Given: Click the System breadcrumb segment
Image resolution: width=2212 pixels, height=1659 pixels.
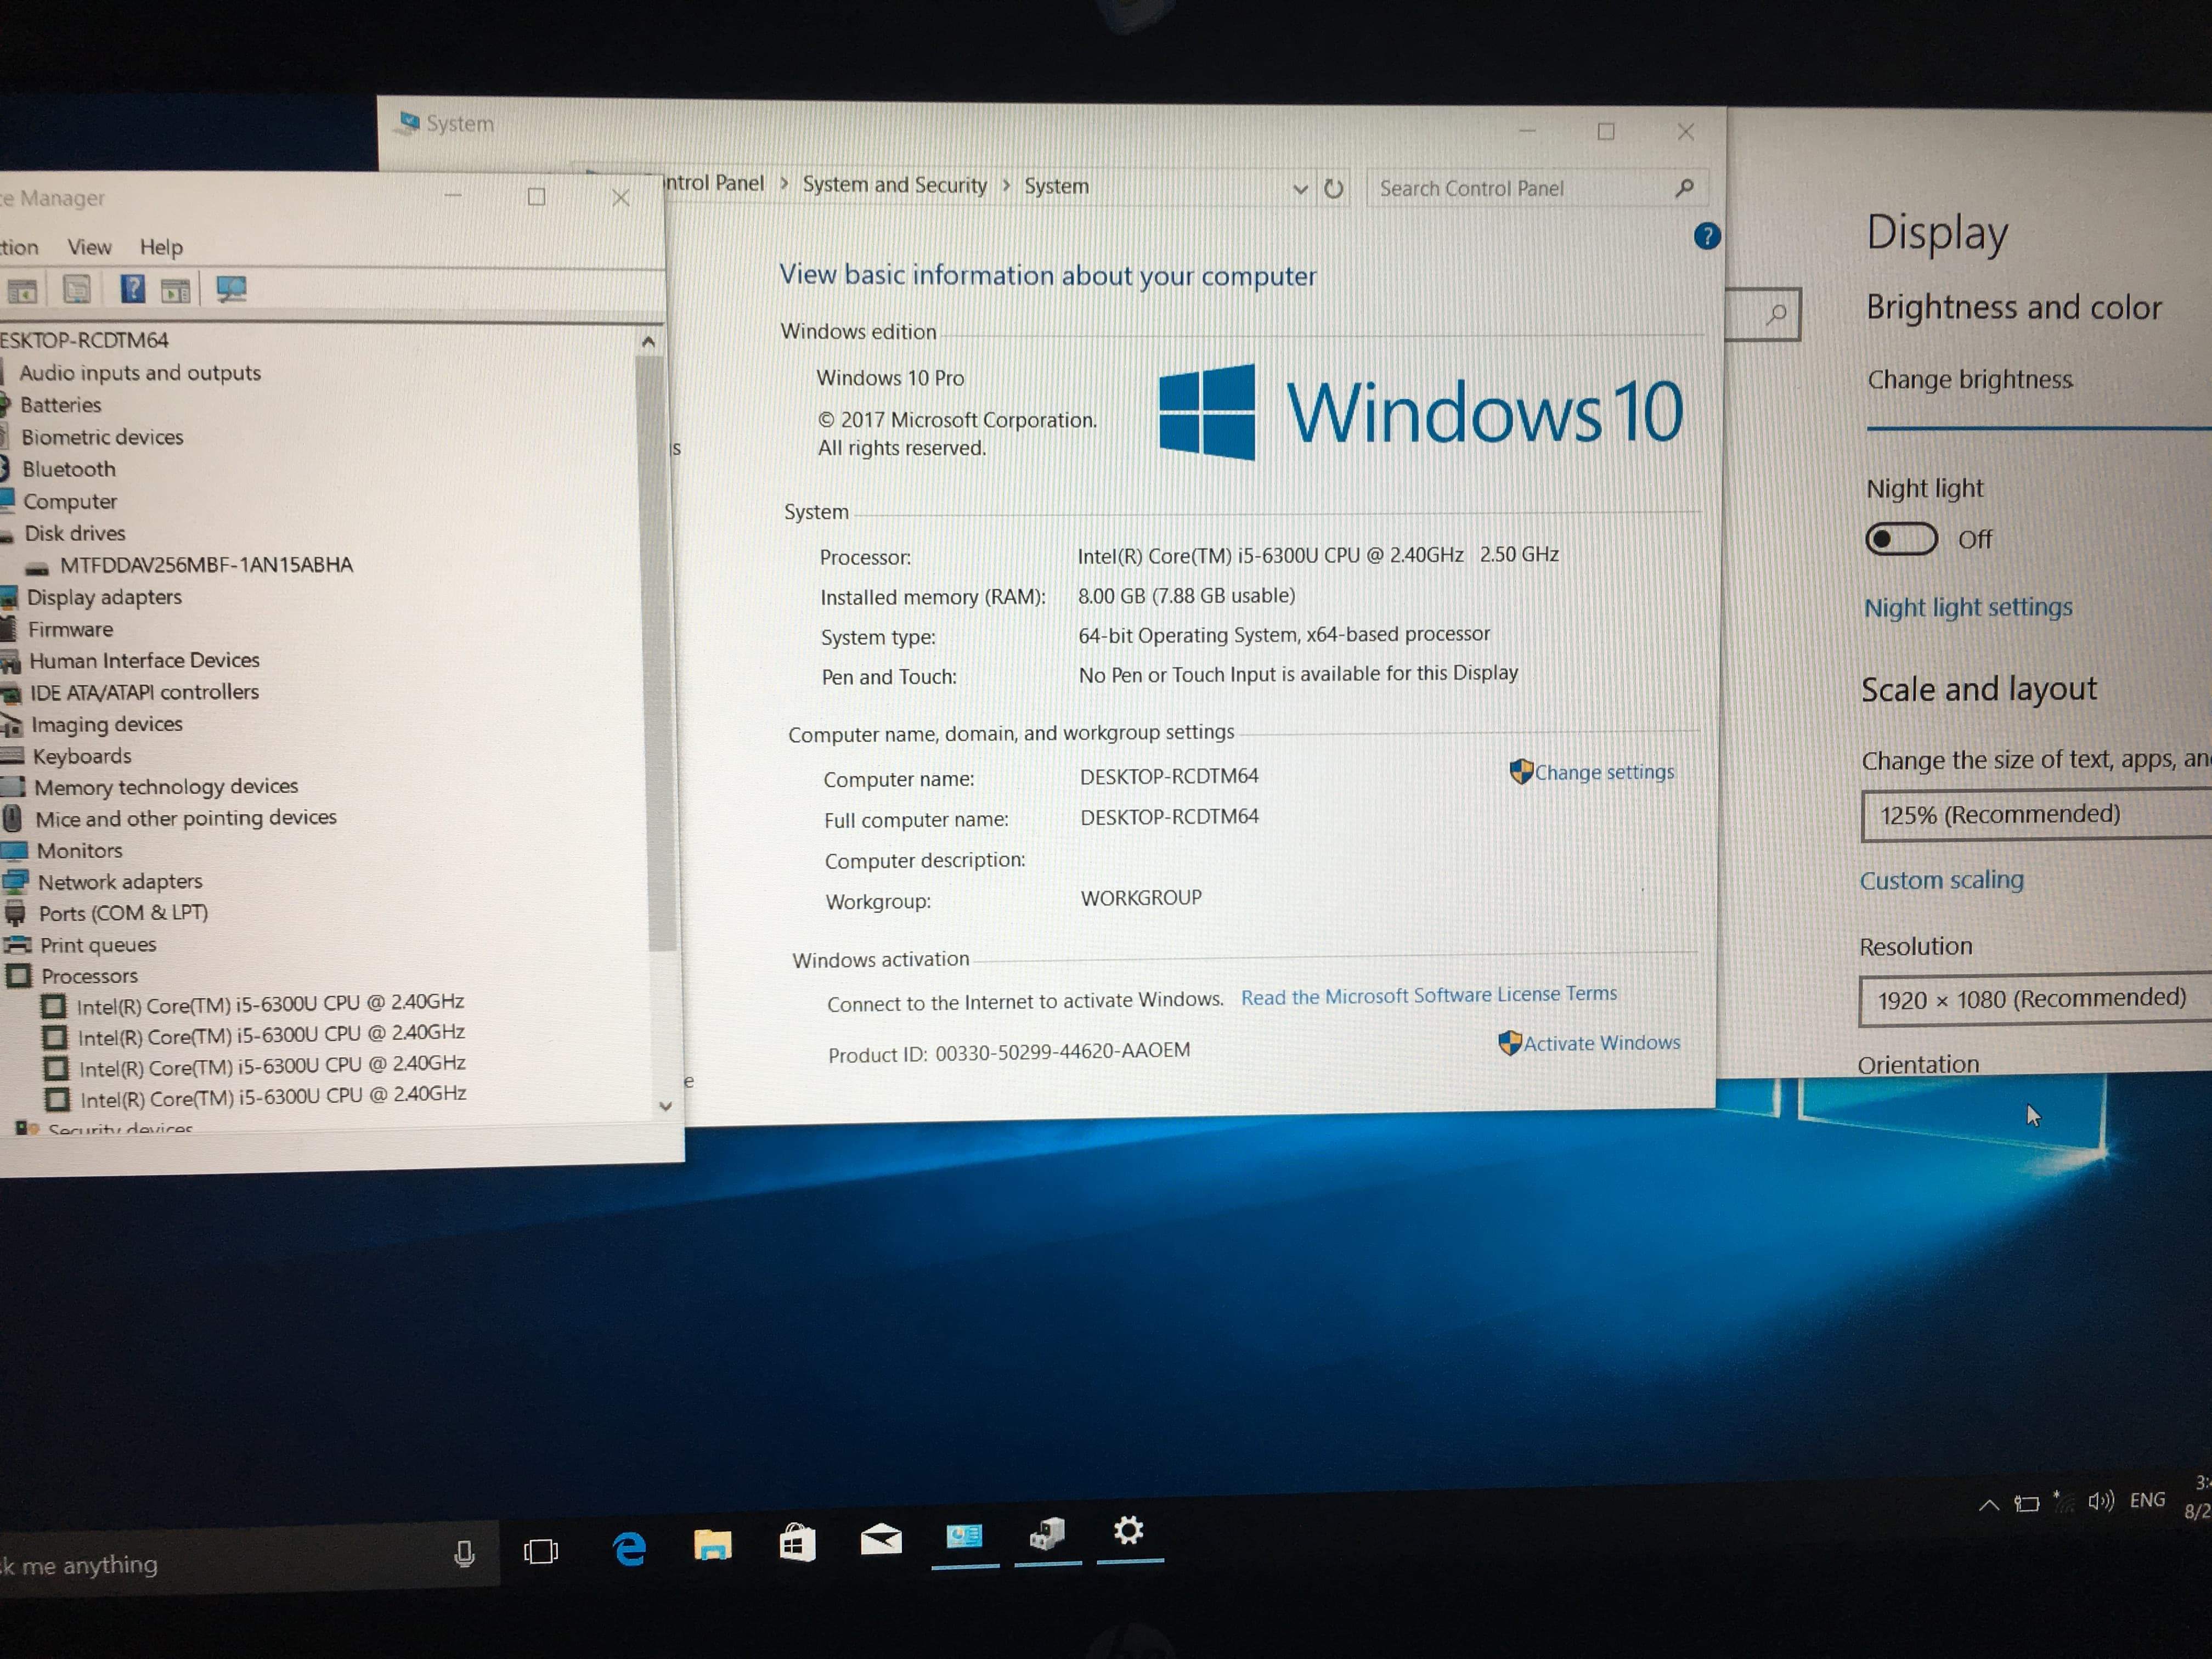Looking at the screenshot, I should pos(1056,186).
